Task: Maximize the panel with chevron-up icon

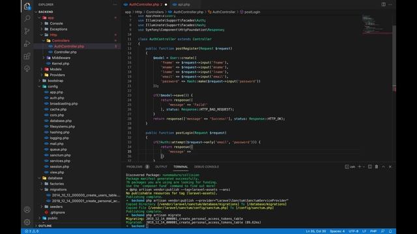Action: click(x=384, y=166)
